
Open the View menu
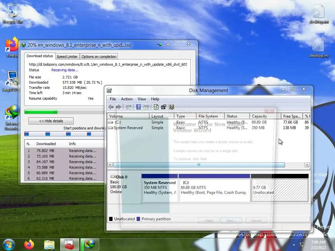(142, 99)
